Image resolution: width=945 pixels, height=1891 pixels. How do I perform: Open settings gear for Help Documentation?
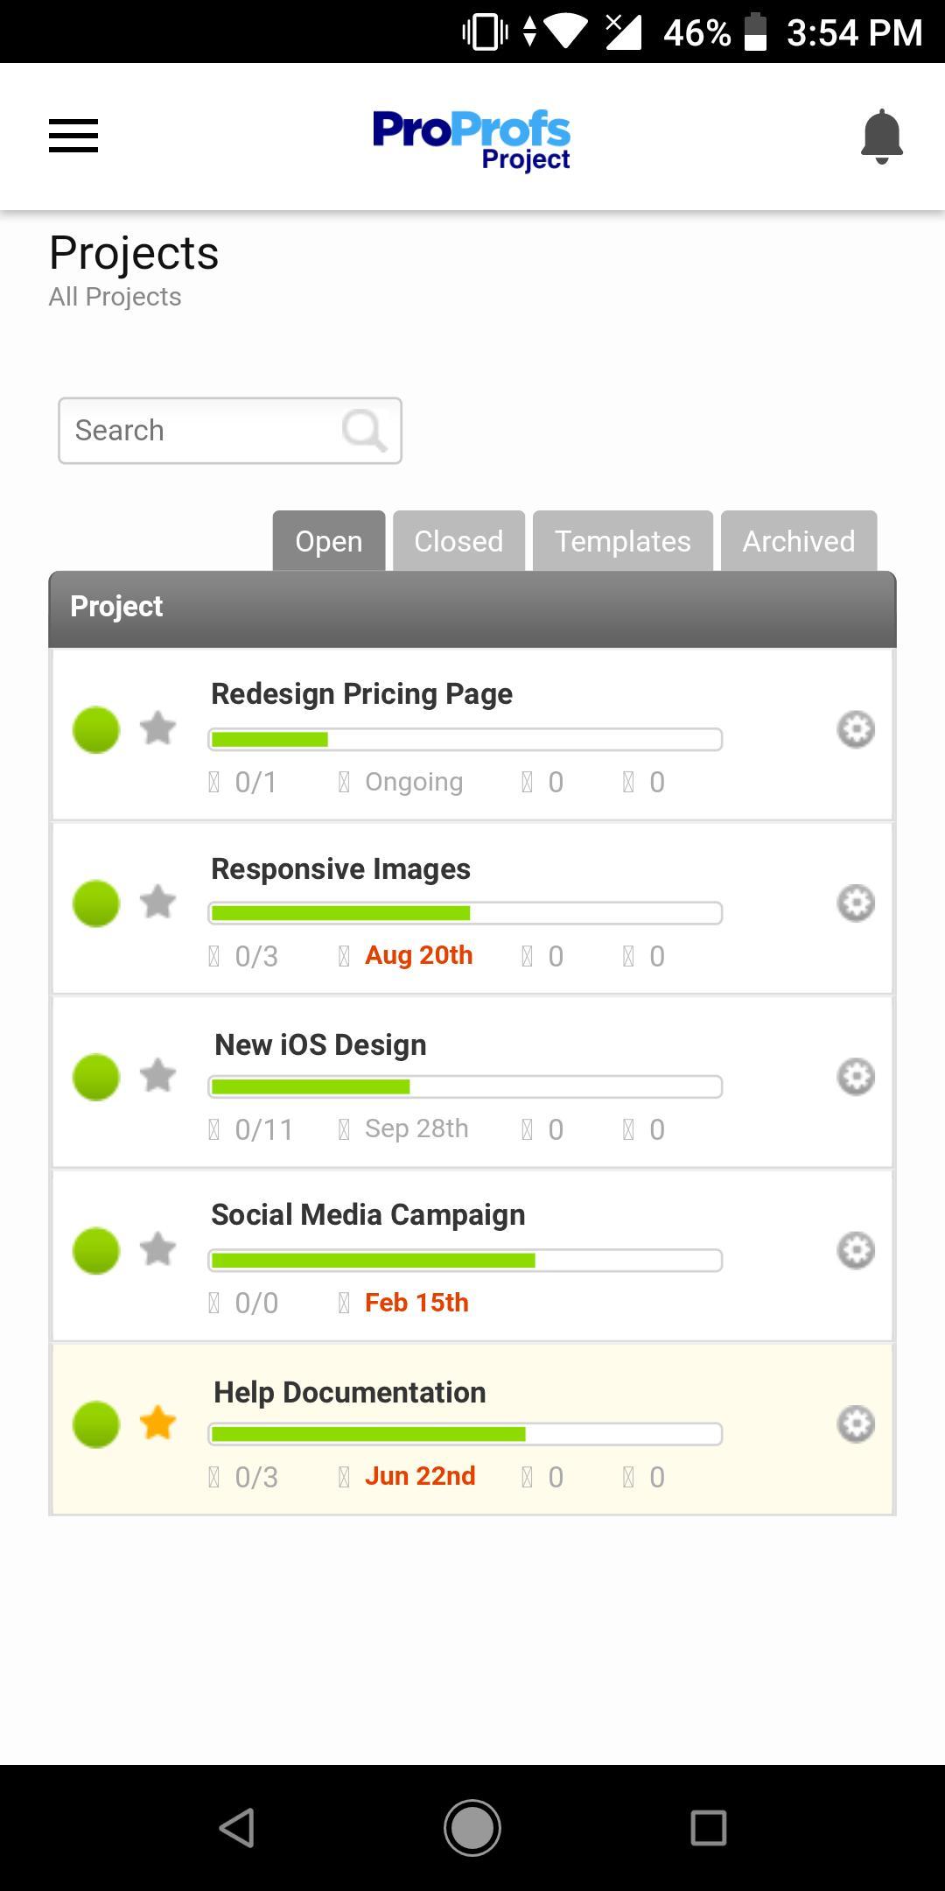[856, 1424]
